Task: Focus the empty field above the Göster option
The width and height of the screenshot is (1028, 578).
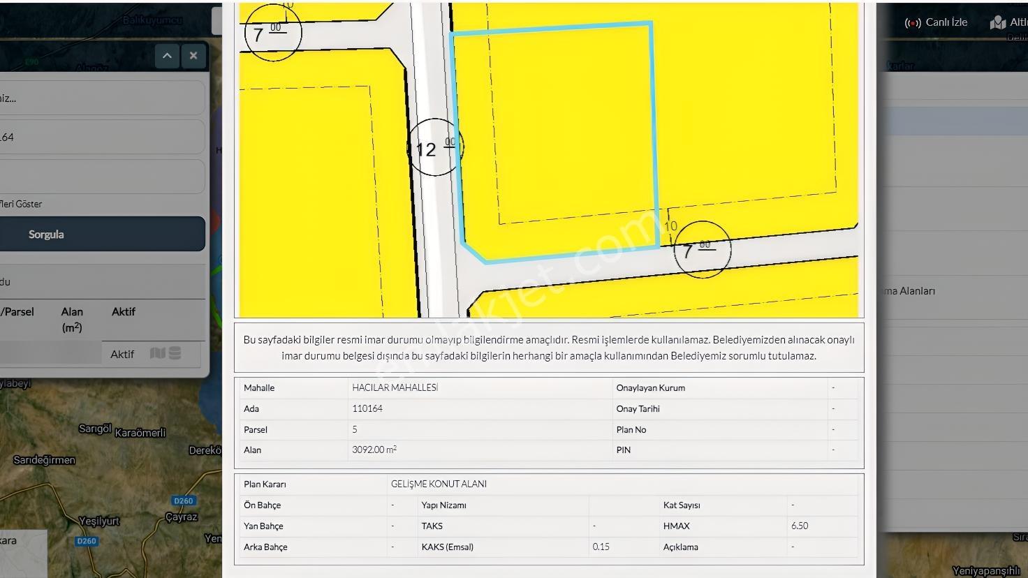Action: [x=102, y=176]
